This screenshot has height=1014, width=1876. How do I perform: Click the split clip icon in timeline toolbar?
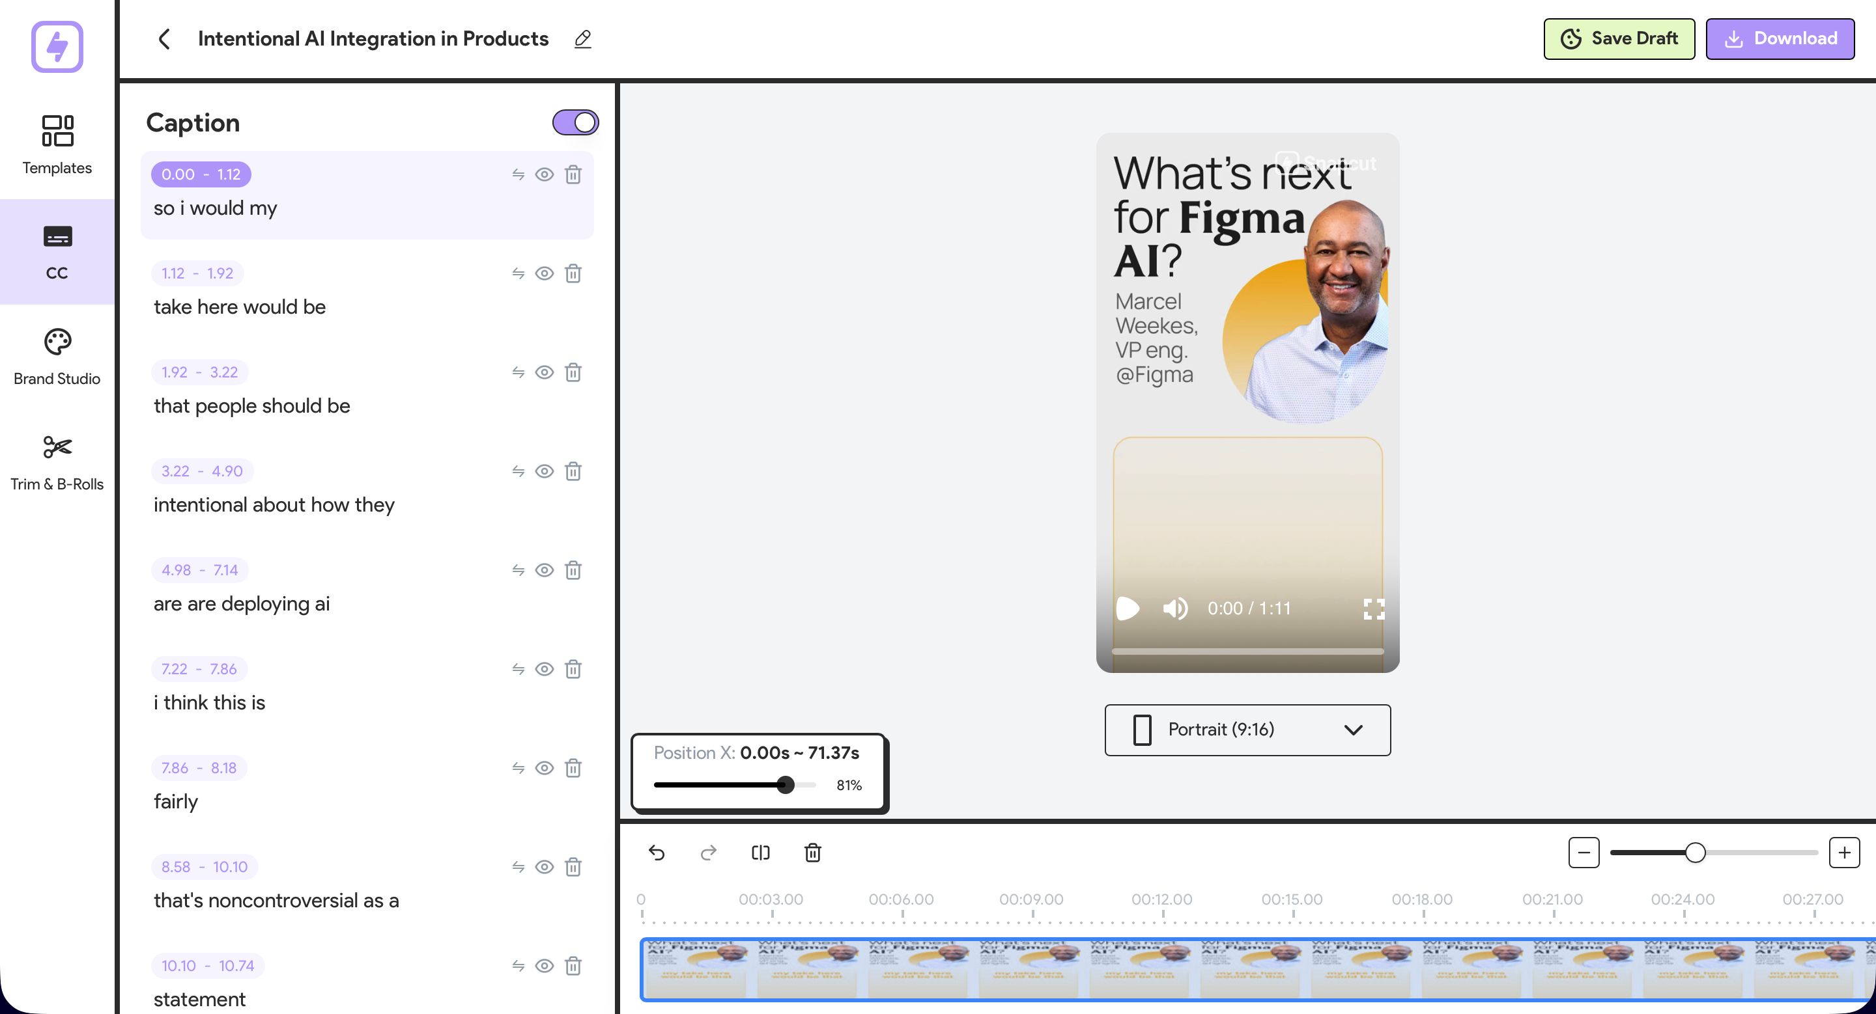(760, 853)
